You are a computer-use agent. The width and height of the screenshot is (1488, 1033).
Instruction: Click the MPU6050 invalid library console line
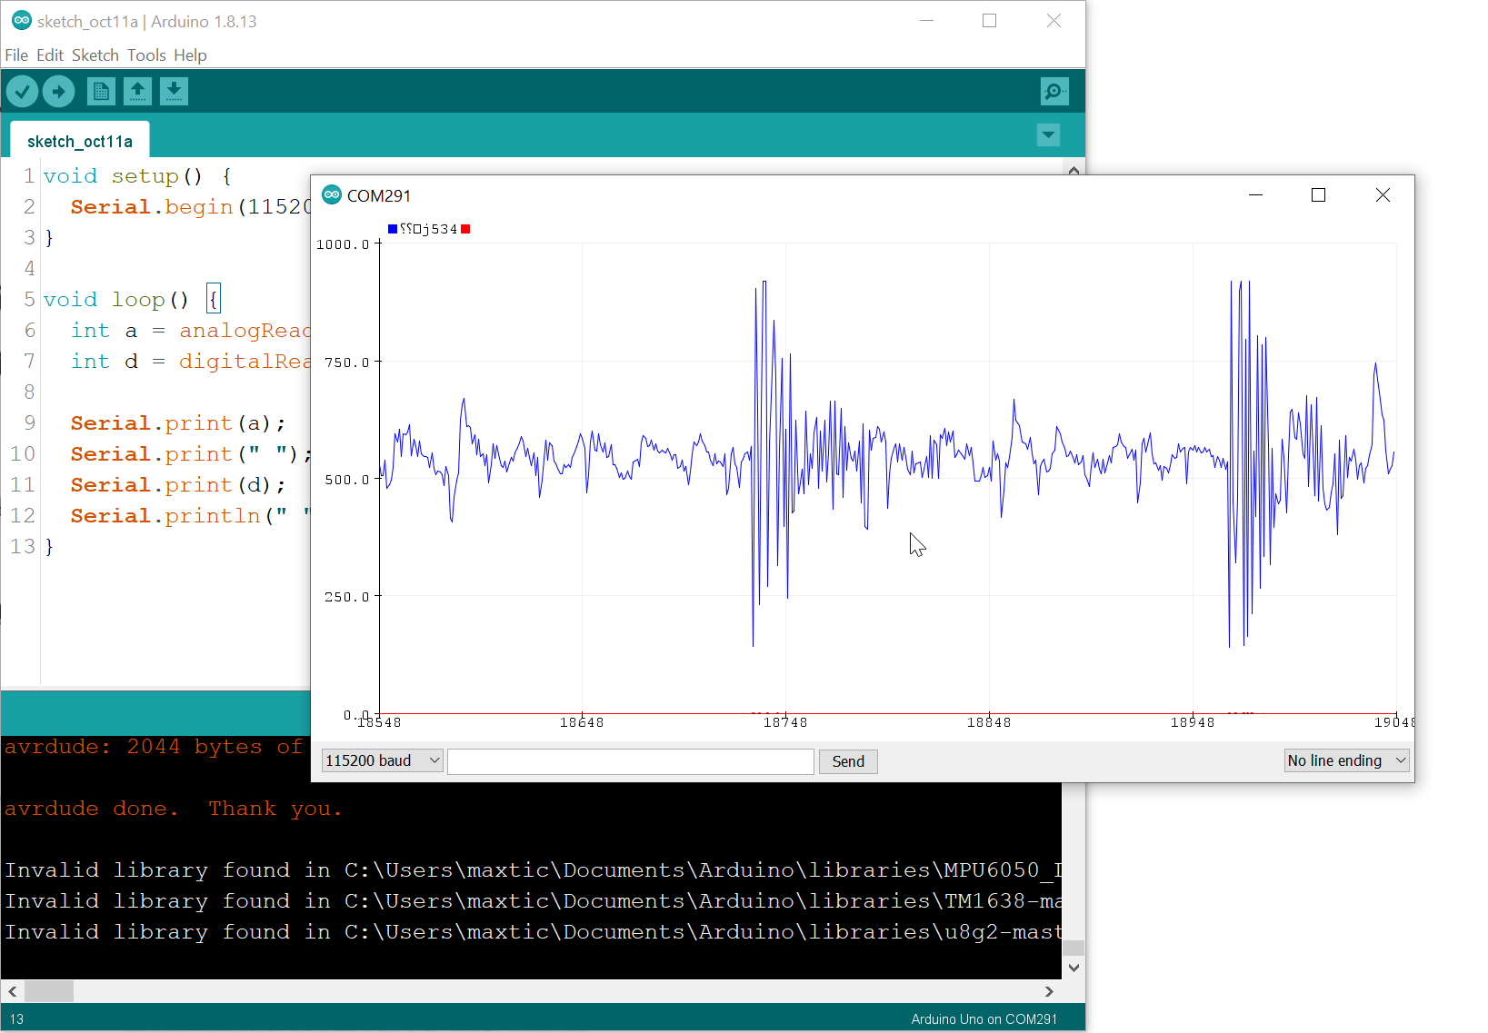pyautogui.click(x=533, y=870)
